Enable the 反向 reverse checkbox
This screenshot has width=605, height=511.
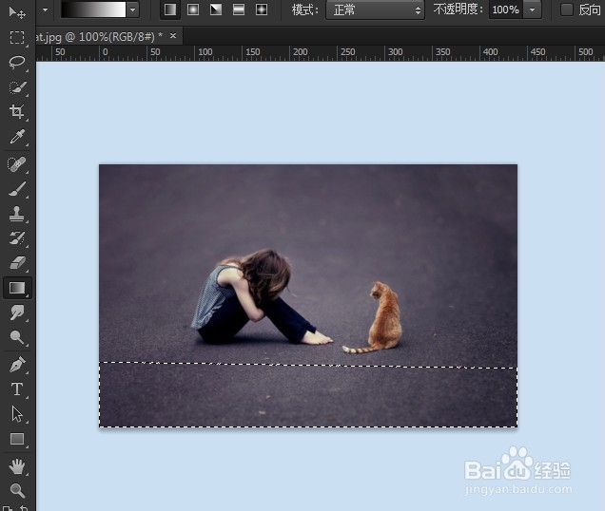(x=566, y=9)
